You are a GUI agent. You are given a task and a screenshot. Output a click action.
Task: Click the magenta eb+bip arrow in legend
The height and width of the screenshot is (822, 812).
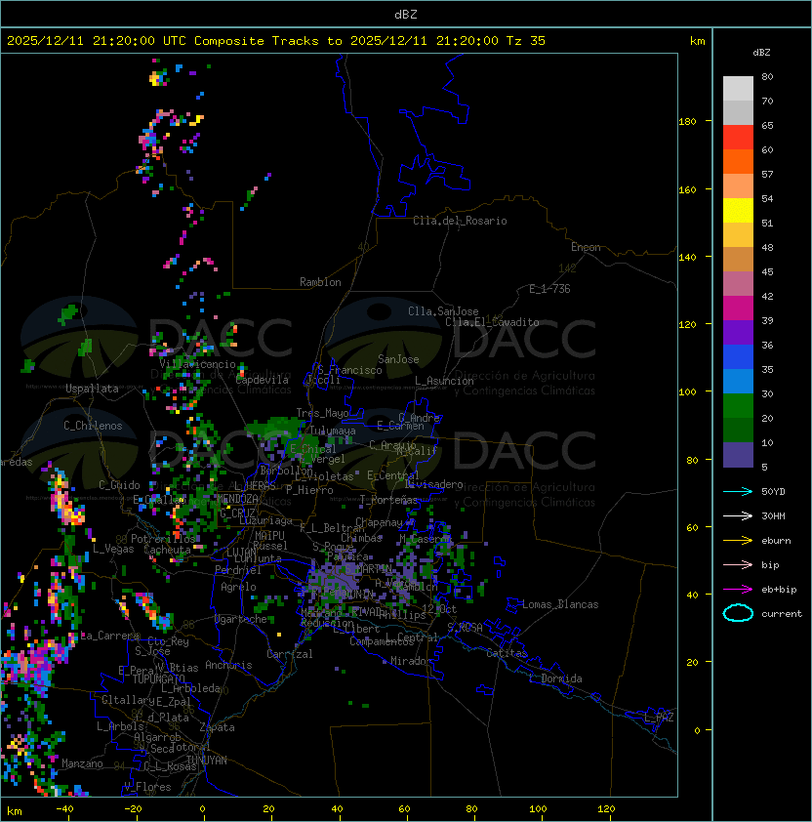pos(738,590)
